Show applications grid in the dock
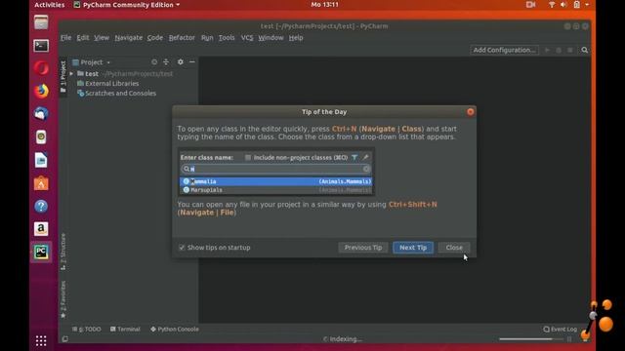The height and width of the screenshot is (351, 625). click(41, 340)
